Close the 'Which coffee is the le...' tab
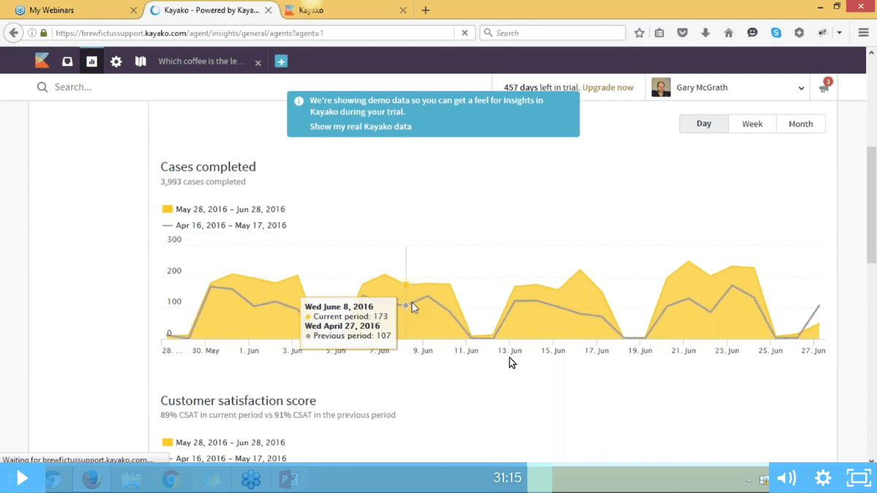Viewport: 877px width, 493px height. pos(258,63)
